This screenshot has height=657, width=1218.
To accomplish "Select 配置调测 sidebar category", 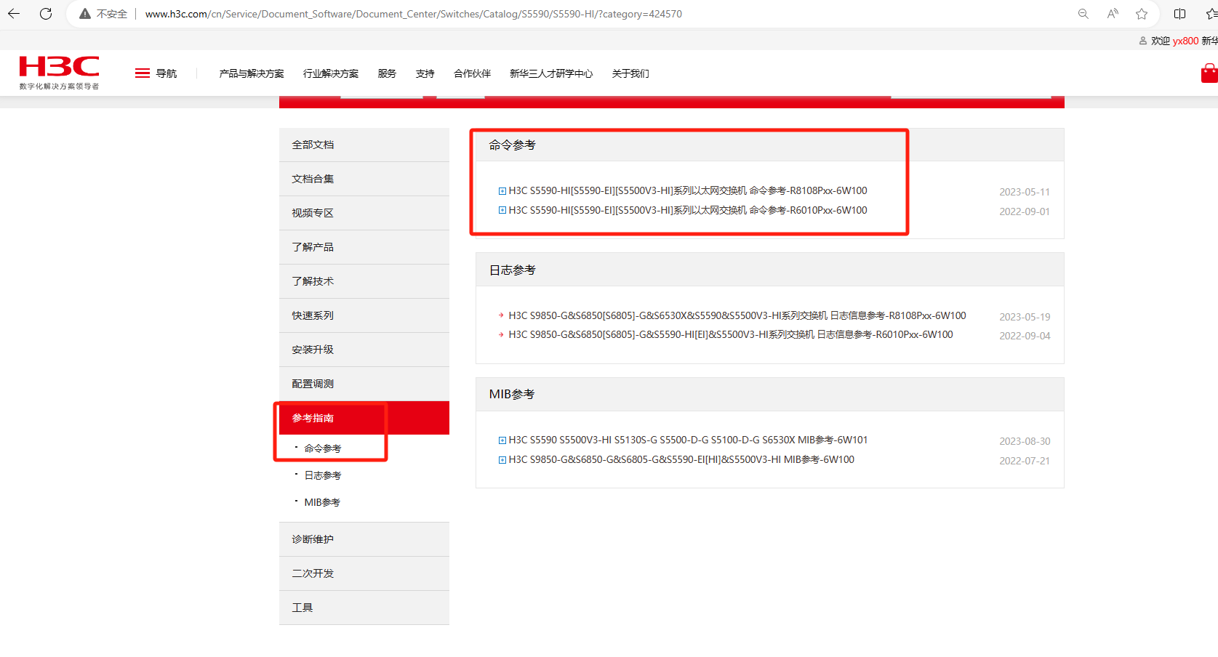I will point(364,384).
